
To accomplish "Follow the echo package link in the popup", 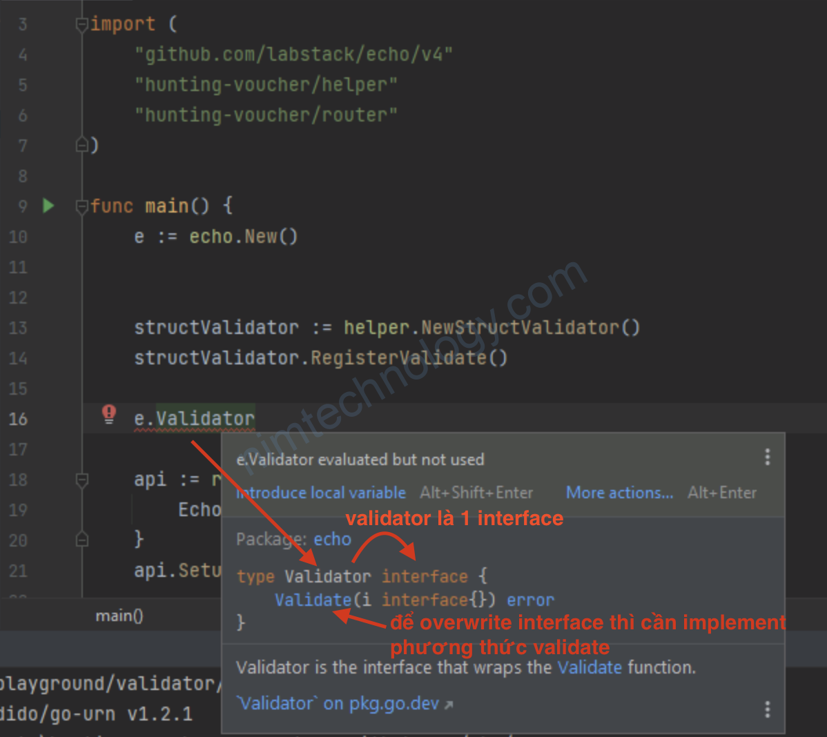I will point(332,539).
